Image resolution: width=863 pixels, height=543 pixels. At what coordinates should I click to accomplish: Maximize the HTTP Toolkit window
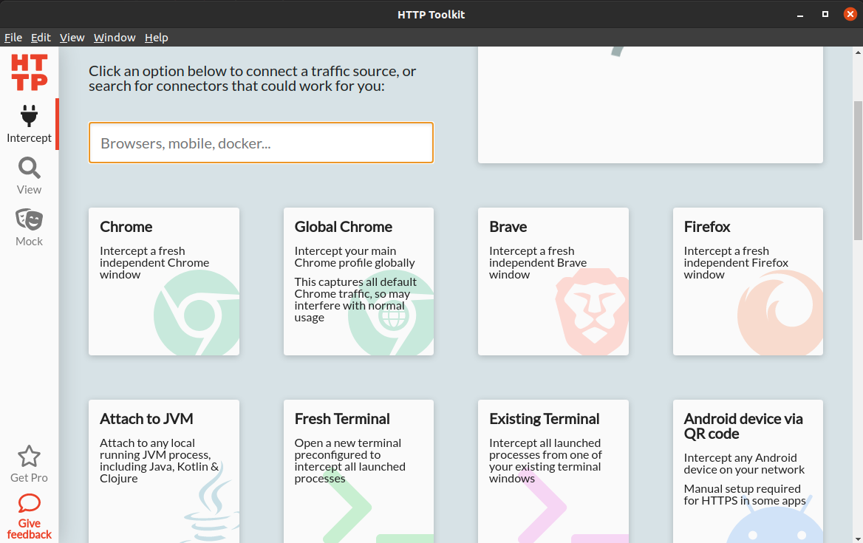(825, 14)
